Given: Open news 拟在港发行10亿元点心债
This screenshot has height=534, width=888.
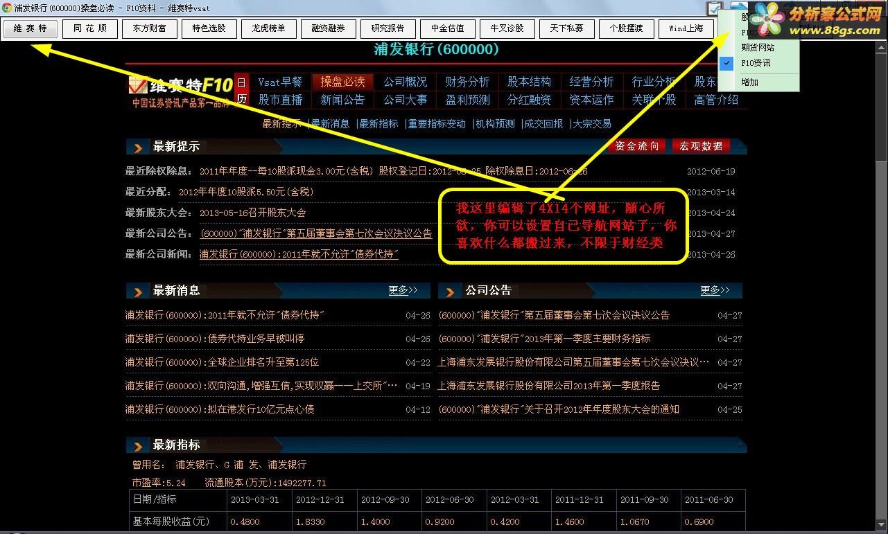Looking at the screenshot, I should pyautogui.click(x=220, y=409).
